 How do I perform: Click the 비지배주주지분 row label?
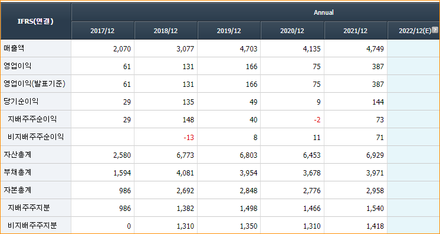click(x=32, y=226)
